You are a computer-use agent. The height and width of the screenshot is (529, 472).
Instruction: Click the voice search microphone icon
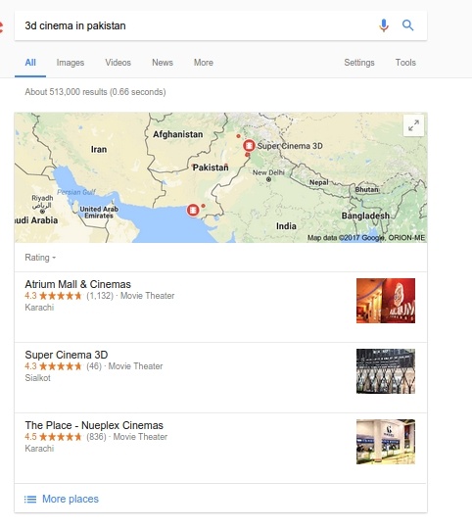(x=384, y=25)
